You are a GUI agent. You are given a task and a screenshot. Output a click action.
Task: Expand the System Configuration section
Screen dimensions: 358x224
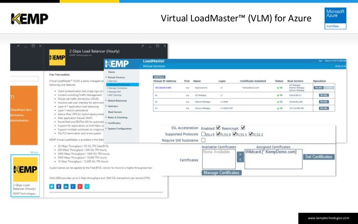(120, 129)
